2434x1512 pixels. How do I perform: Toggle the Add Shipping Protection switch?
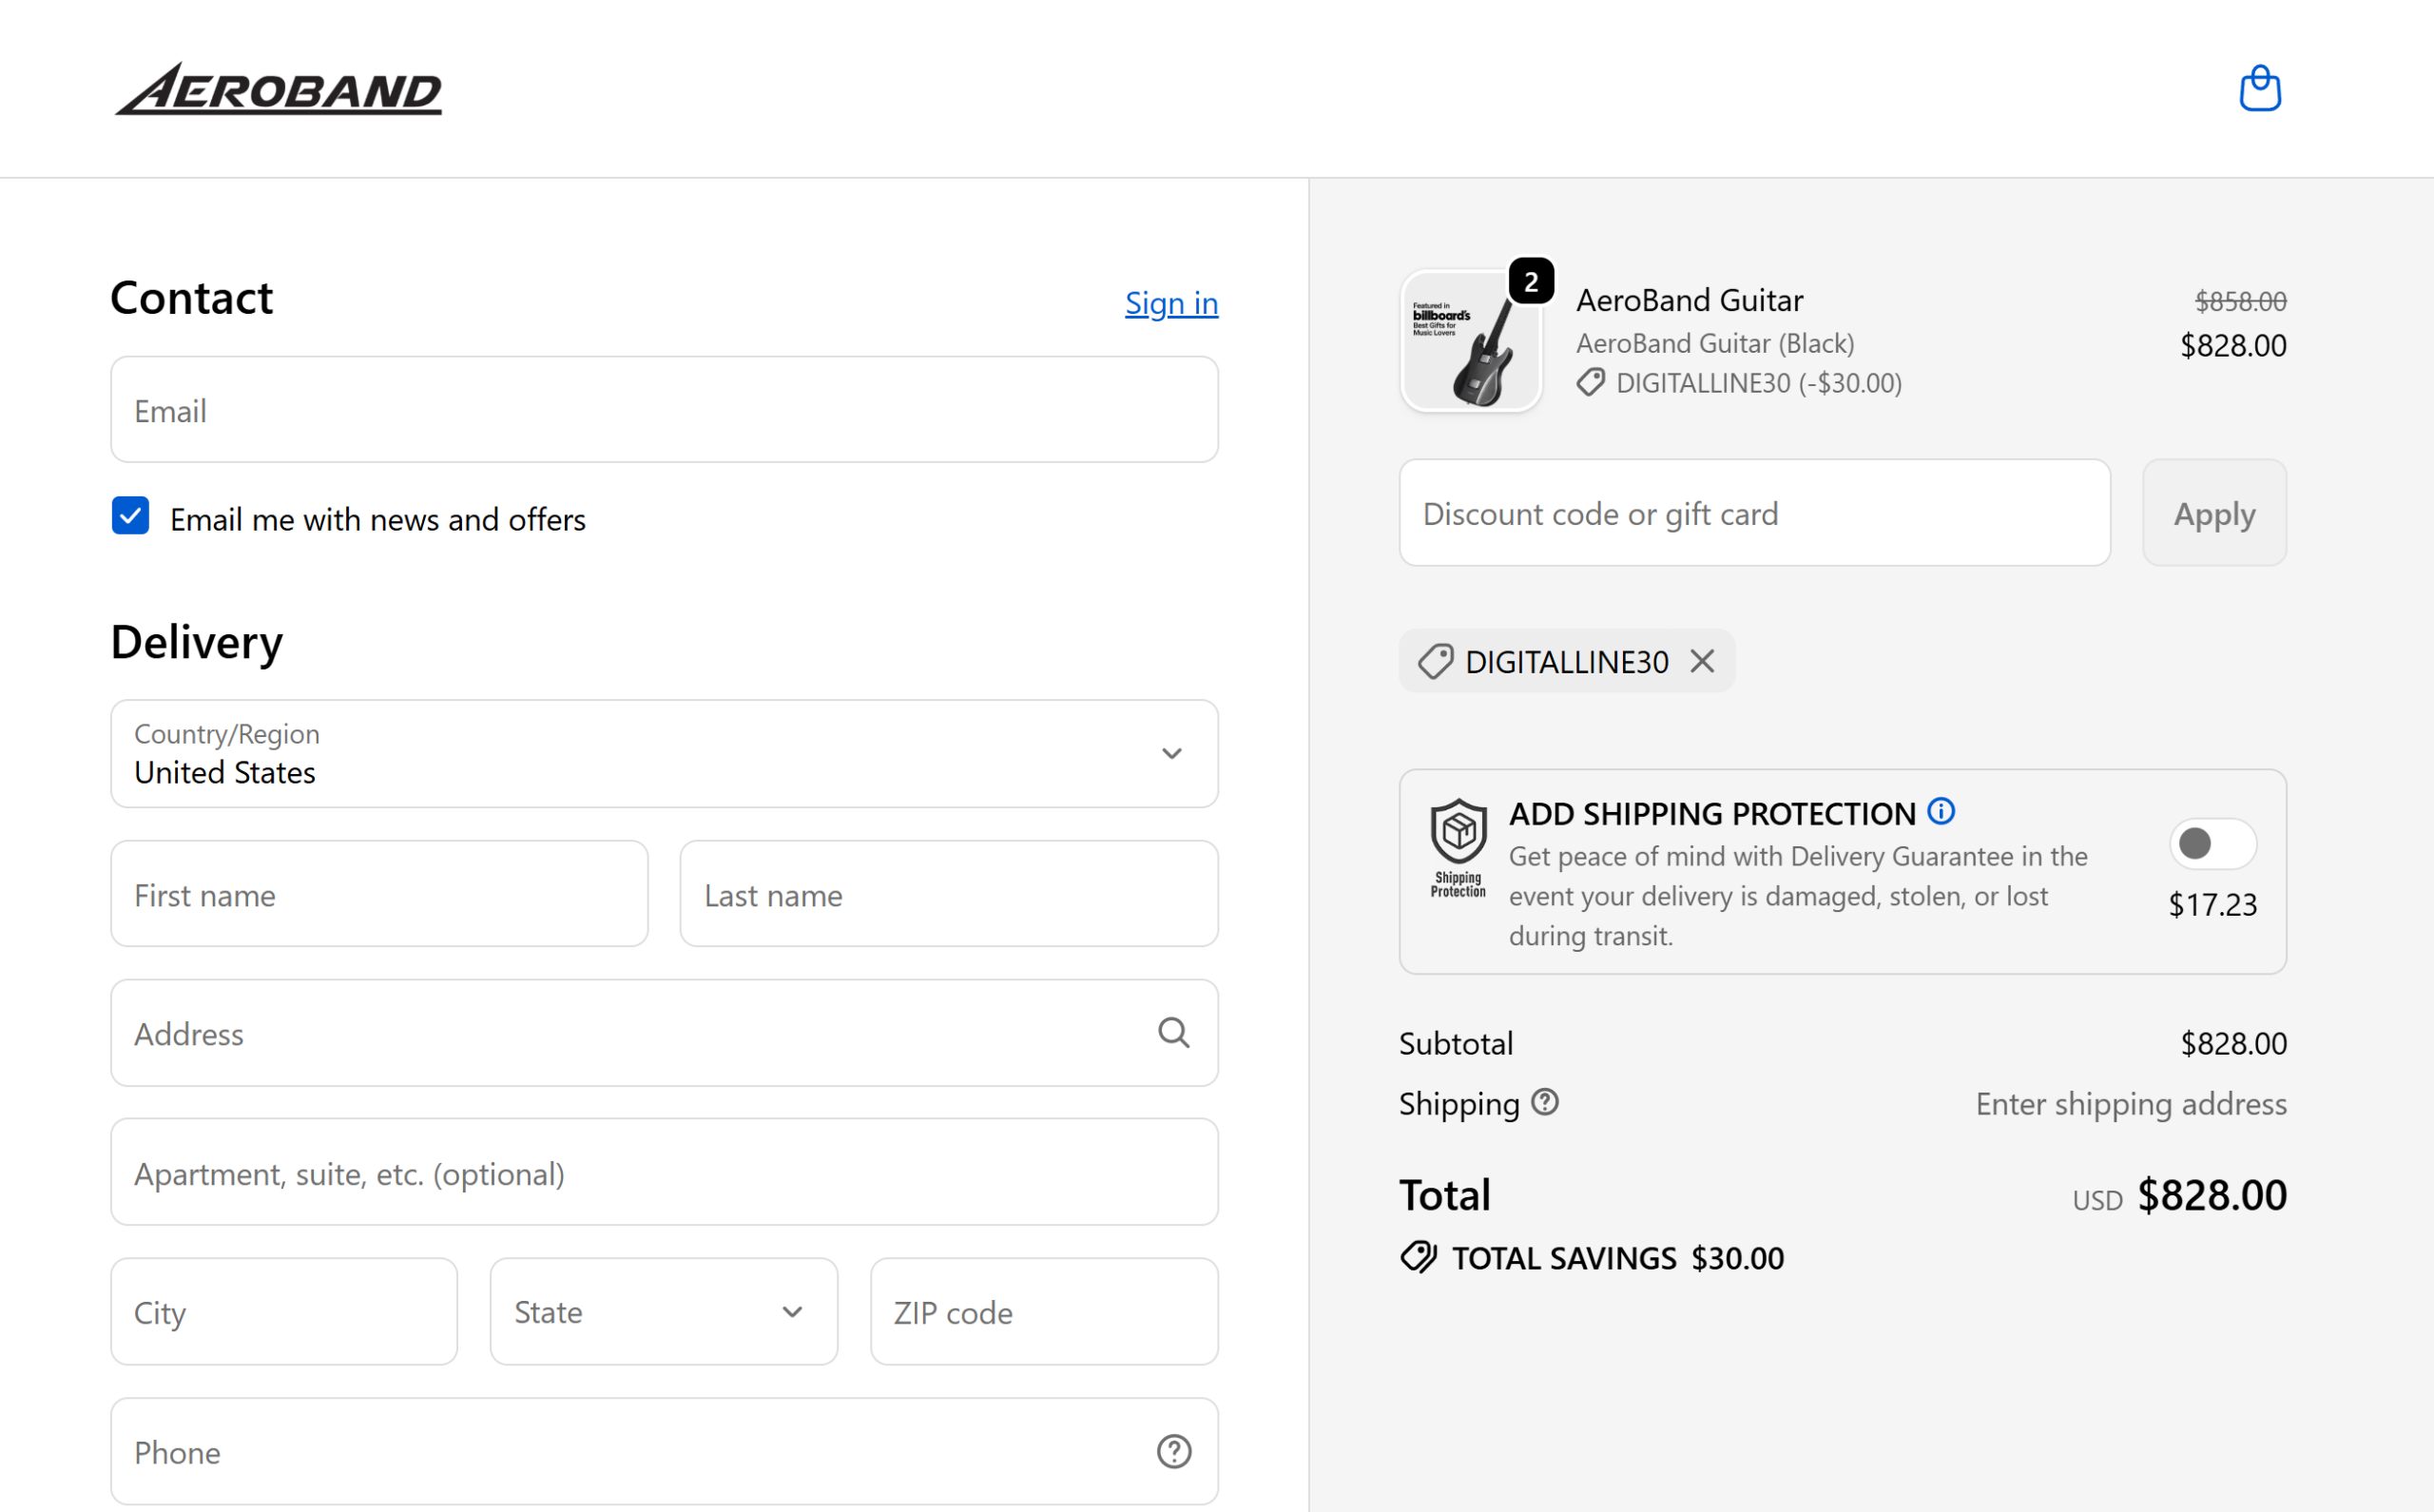click(2212, 843)
